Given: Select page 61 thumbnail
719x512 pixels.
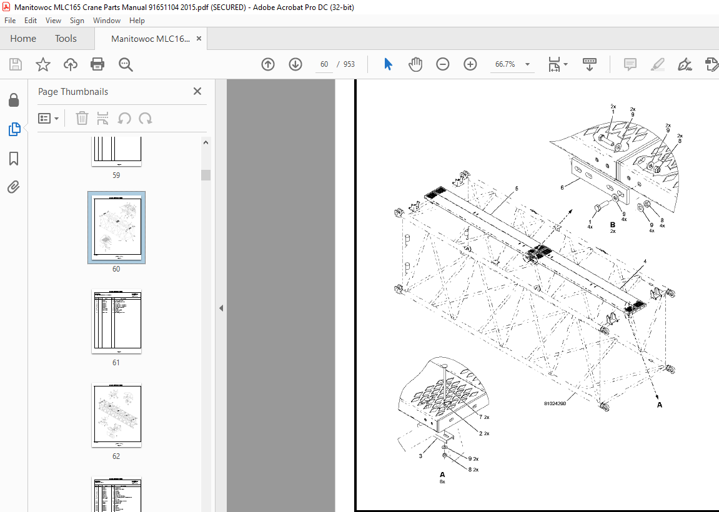Looking at the screenshot, I should click(x=116, y=322).
